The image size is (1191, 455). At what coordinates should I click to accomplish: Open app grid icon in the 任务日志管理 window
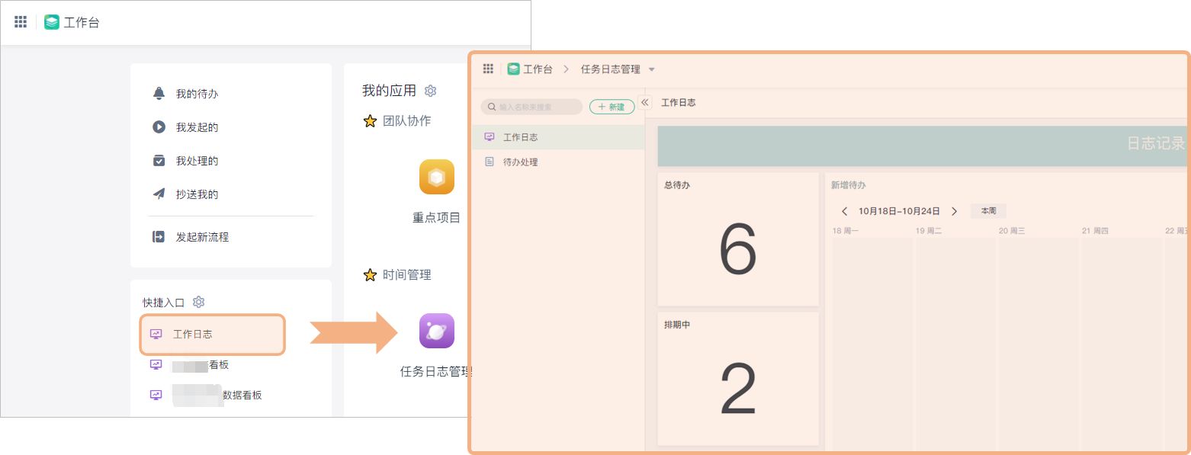click(x=488, y=69)
